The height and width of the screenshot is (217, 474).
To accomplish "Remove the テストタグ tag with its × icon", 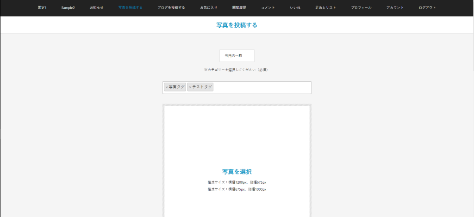I will click(190, 87).
